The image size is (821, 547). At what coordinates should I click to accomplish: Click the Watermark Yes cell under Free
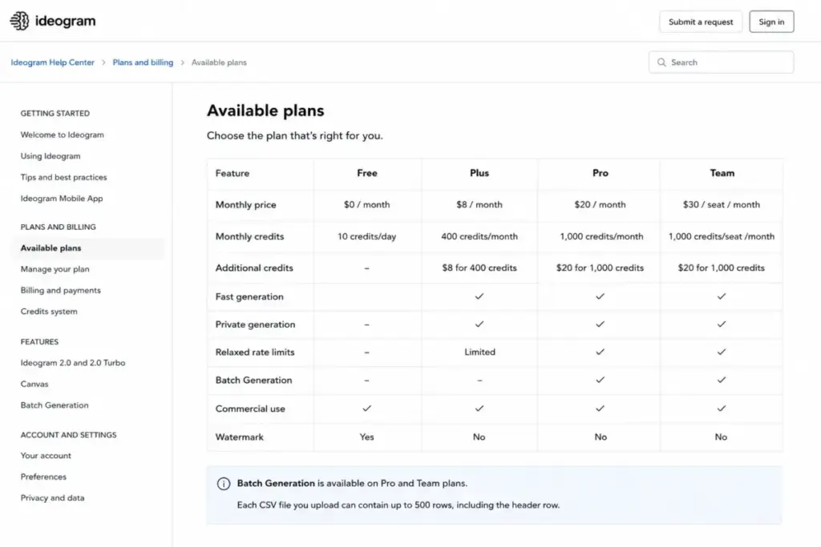[366, 436]
